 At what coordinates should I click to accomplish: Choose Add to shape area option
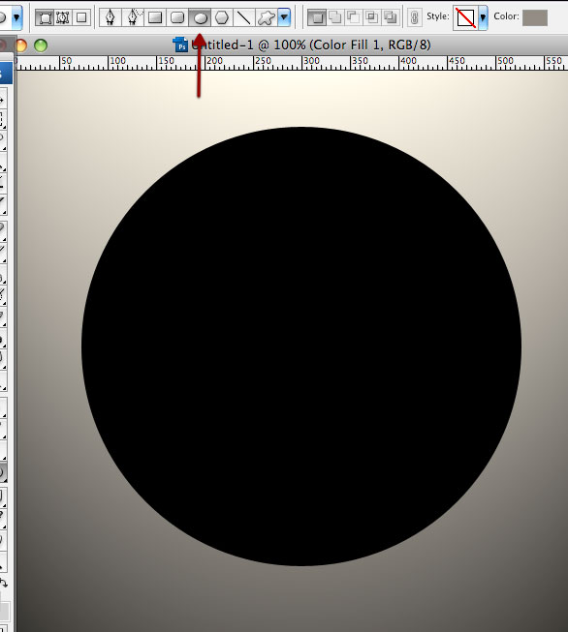[335, 17]
